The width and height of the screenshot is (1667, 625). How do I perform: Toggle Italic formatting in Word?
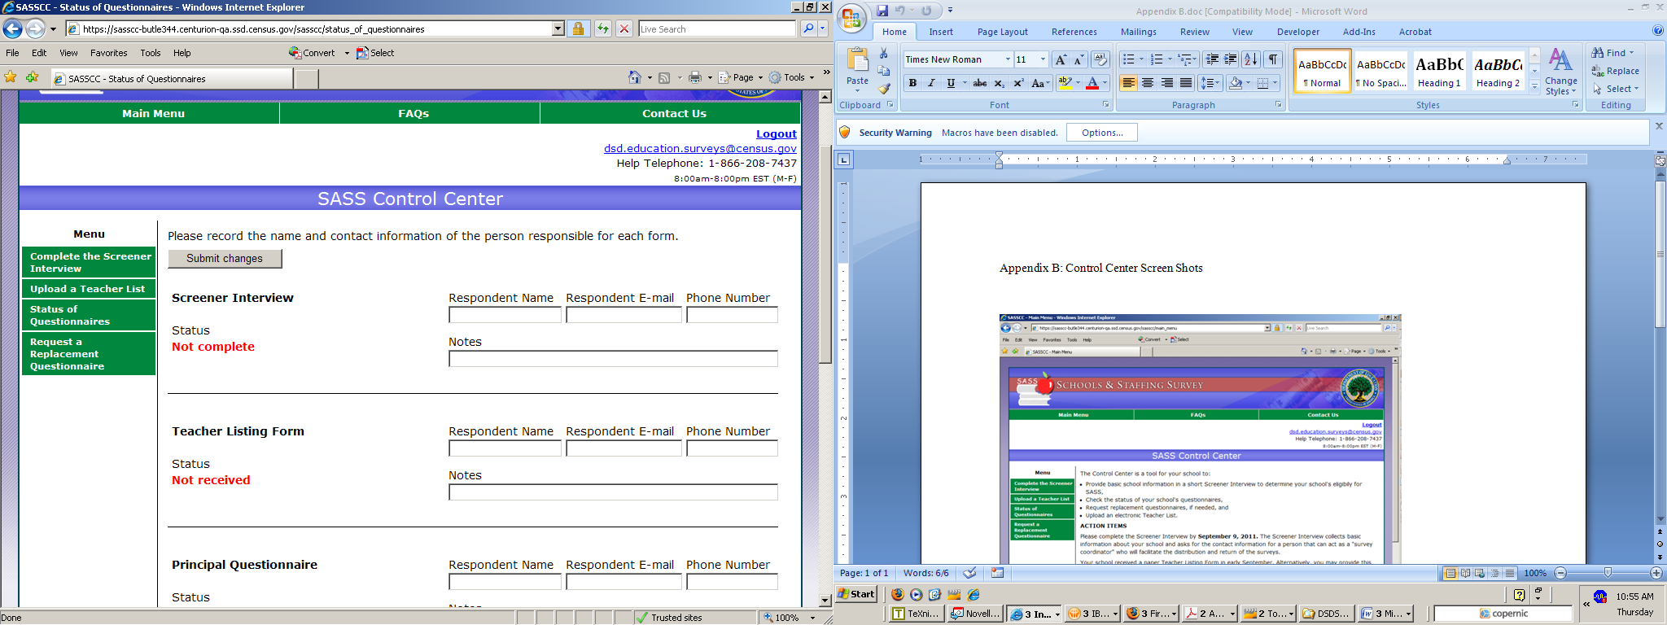[931, 83]
